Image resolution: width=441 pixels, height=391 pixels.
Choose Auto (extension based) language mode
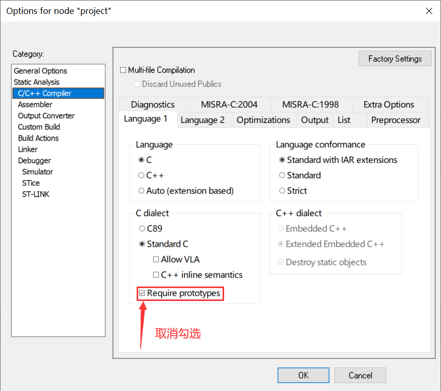click(x=140, y=190)
